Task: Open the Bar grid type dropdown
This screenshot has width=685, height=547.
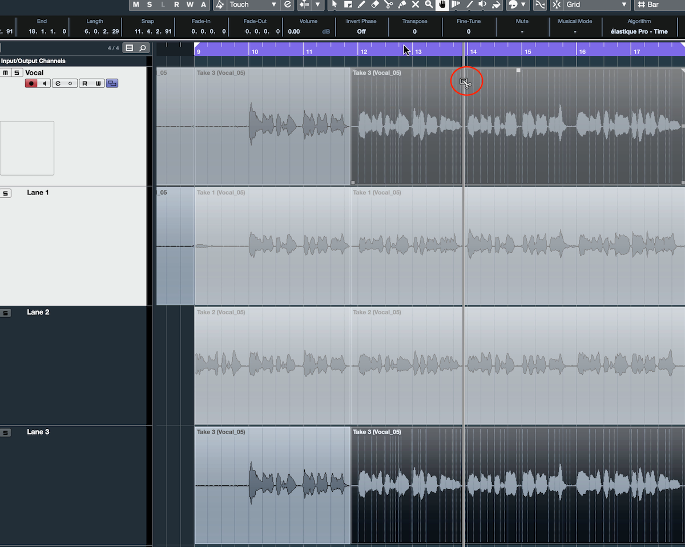Action: coord(660,5)
